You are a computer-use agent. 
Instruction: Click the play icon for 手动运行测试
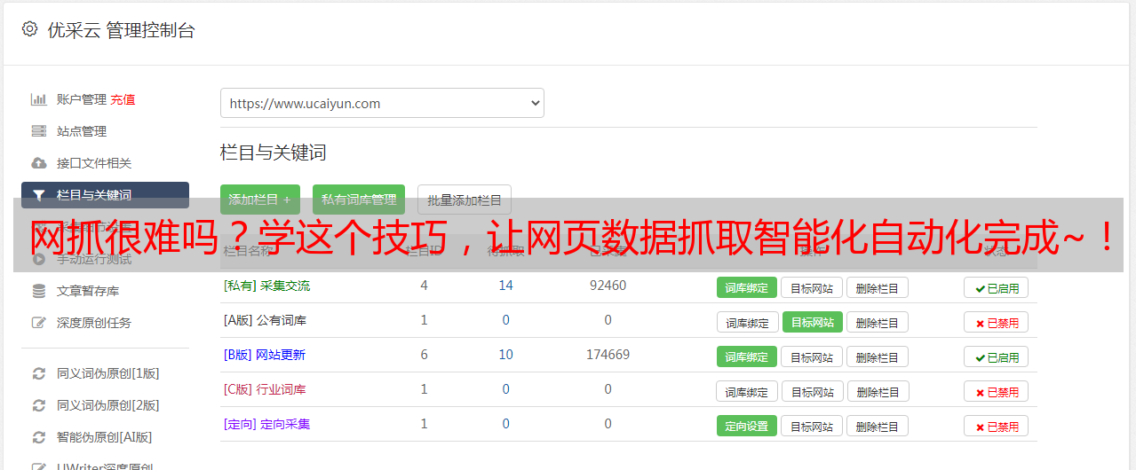(38, 259)
